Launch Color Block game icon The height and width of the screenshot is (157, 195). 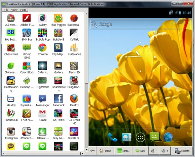27,66
